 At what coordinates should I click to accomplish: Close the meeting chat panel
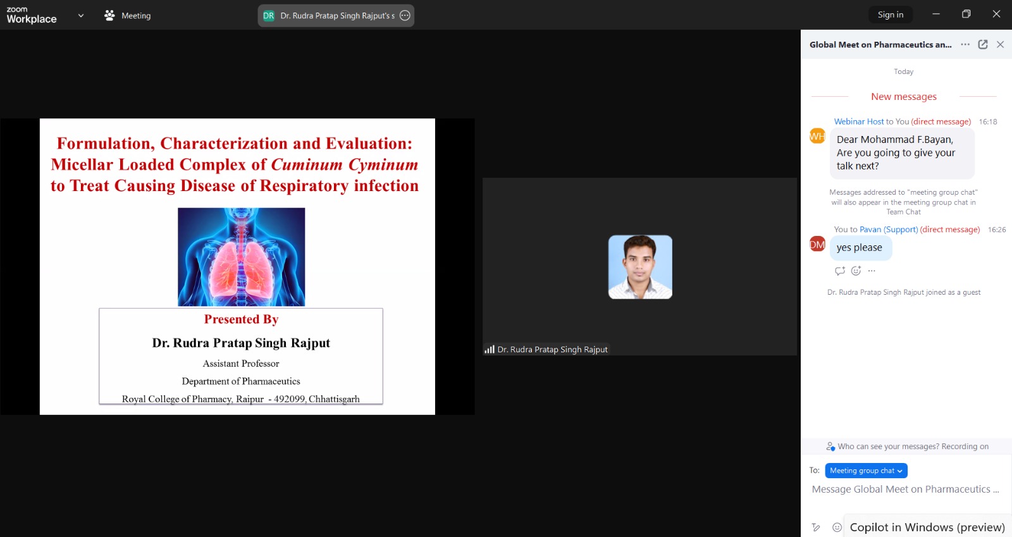[1000, 44]
